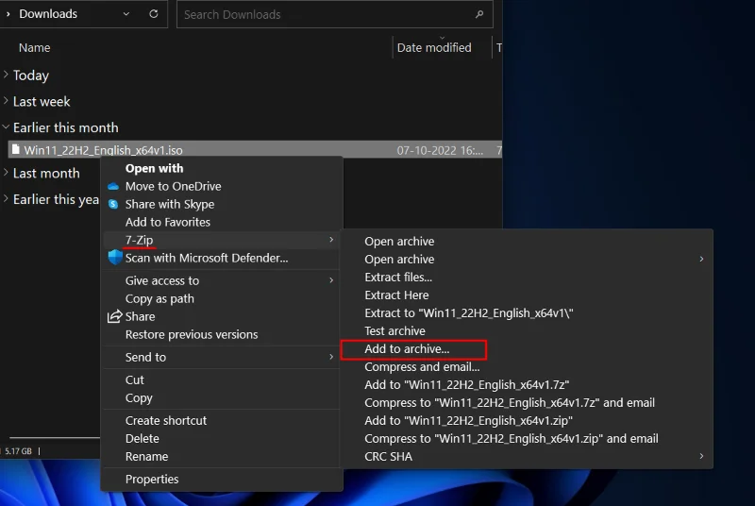755x506 pixels.
Task: Expand the CRC SHA submenu arrow
Action: 701,456
